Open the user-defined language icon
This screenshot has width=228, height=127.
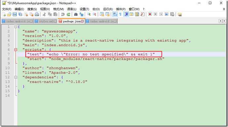[x=132, y=14]
